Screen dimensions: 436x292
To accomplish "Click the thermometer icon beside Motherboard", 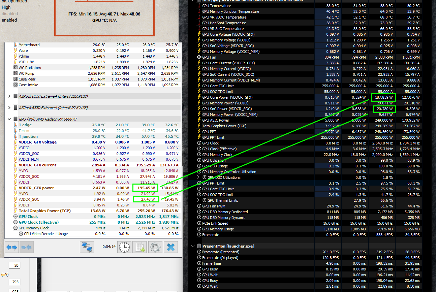I will 15,45.
